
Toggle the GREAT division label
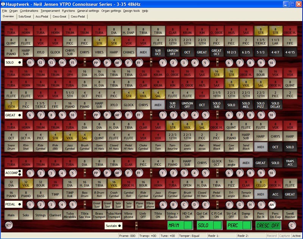[x=14, y=115]
